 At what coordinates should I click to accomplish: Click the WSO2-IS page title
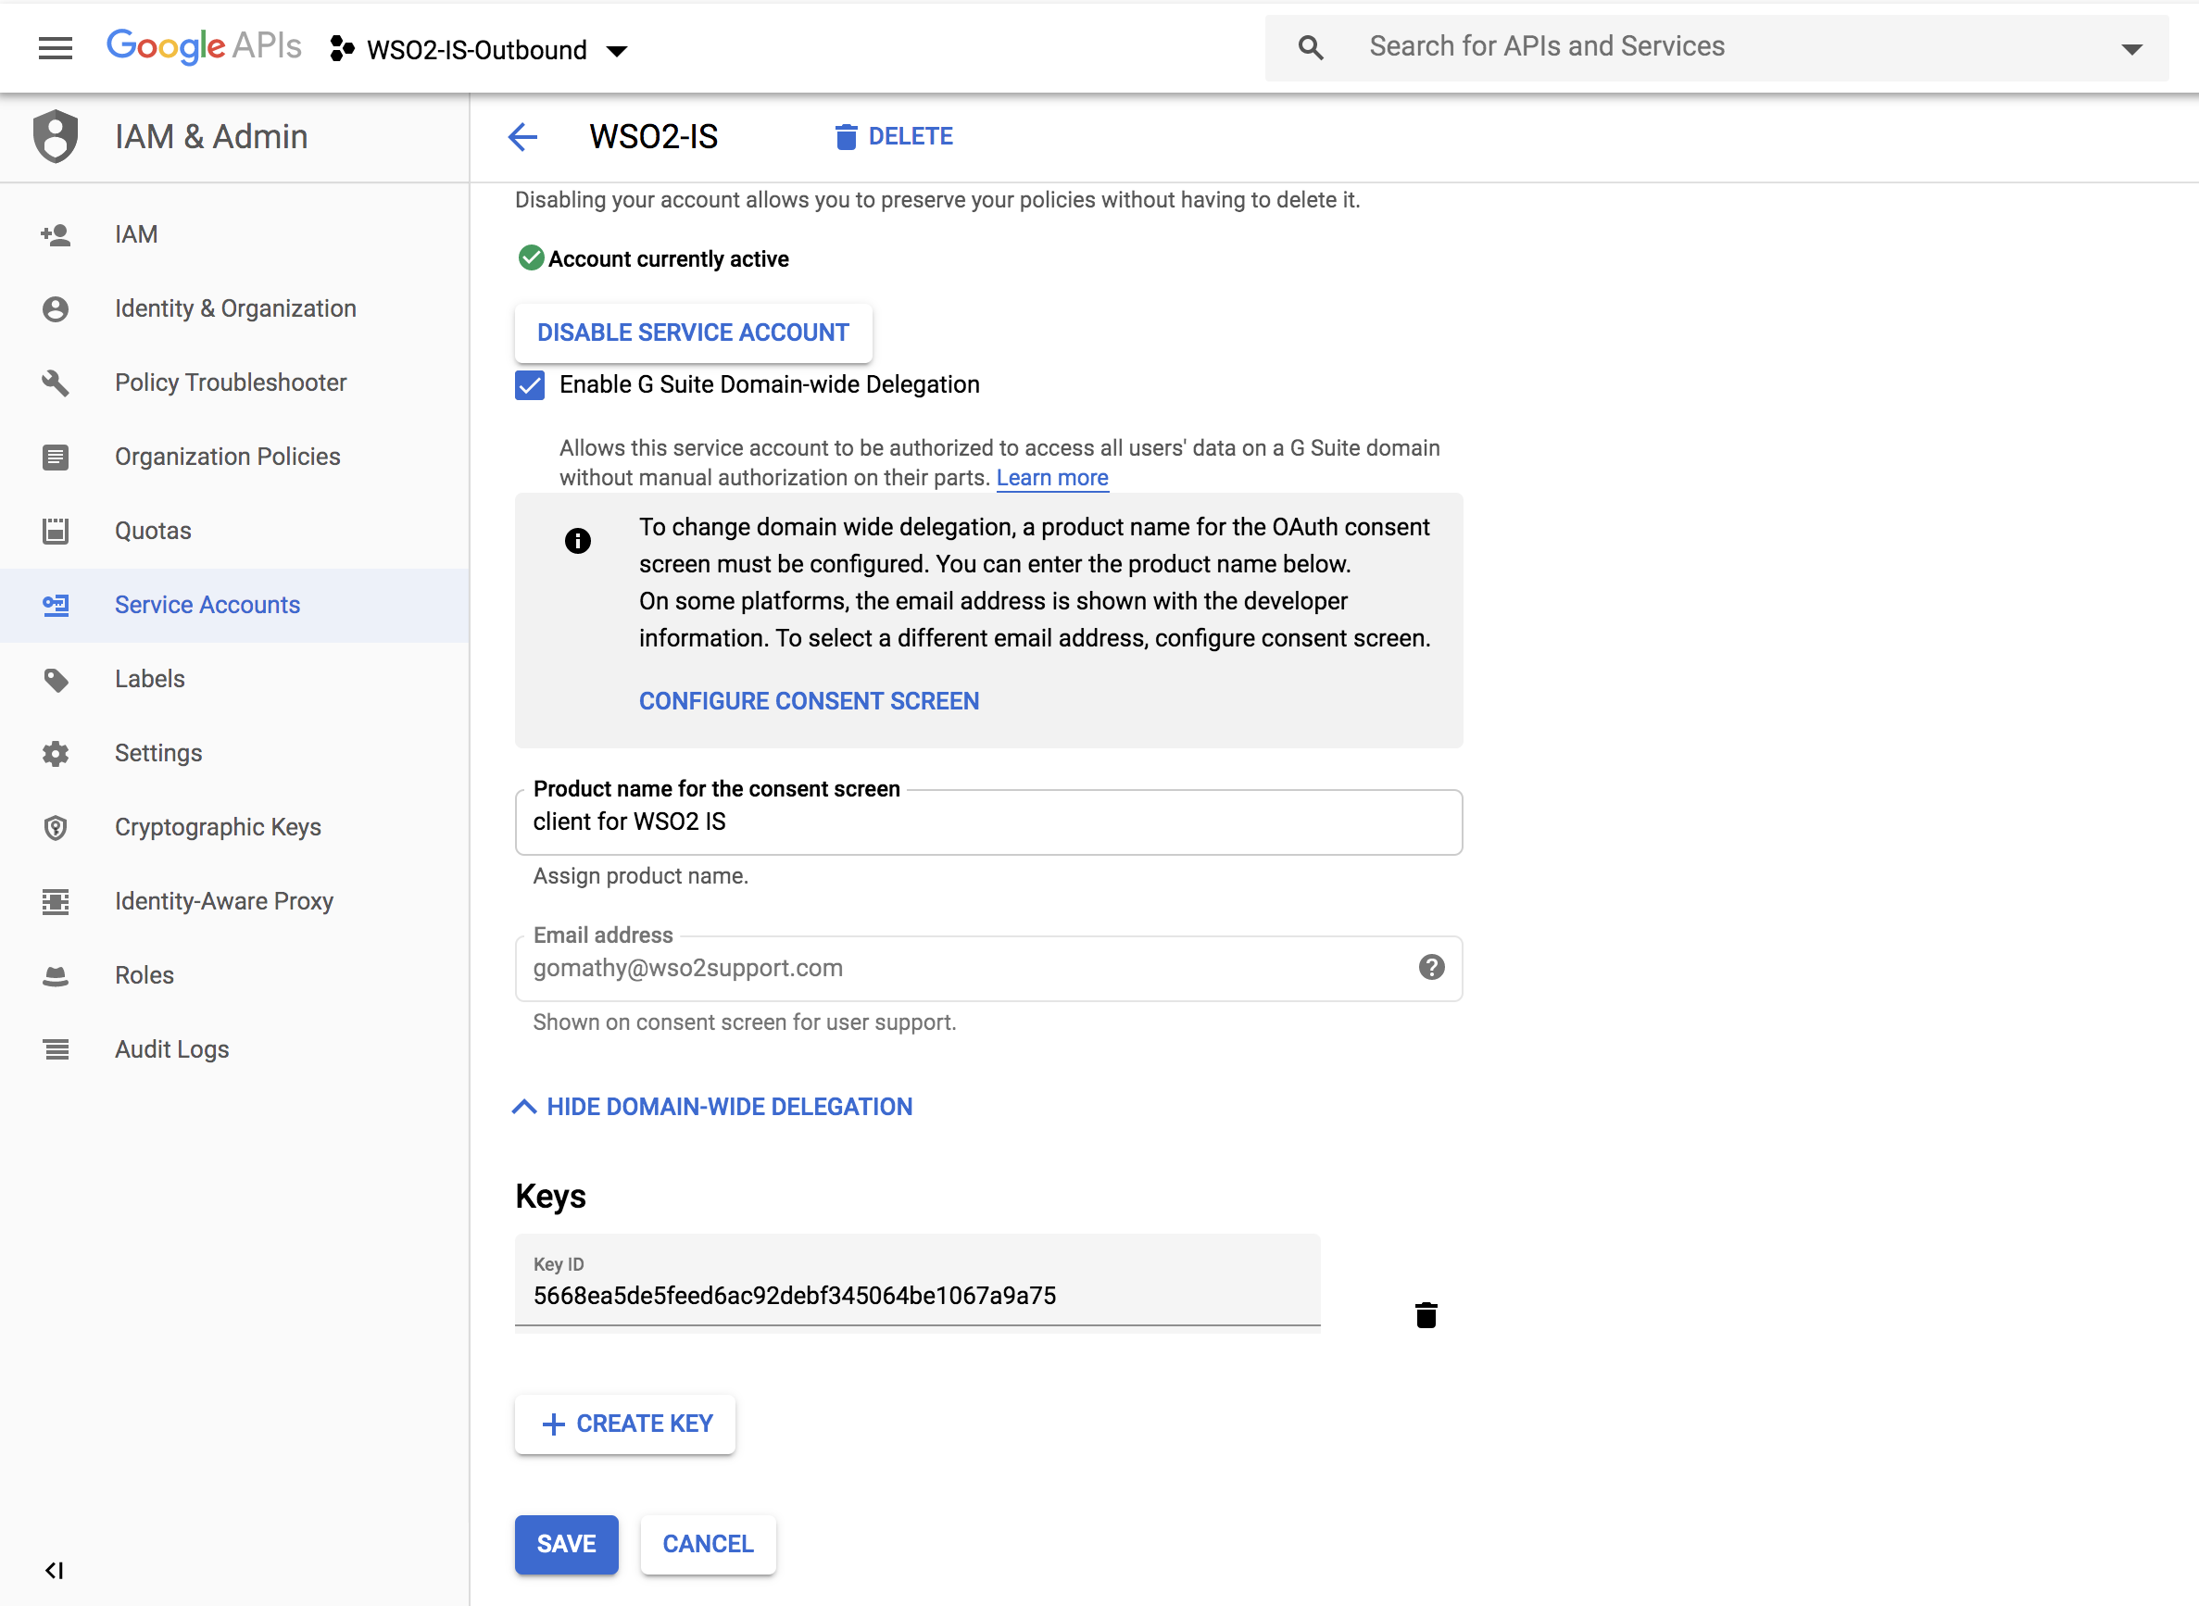pos(653,137)
